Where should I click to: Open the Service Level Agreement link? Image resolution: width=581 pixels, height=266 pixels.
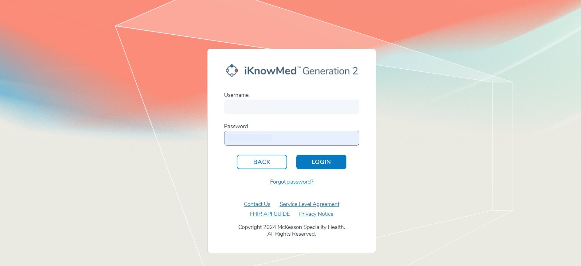309,204
